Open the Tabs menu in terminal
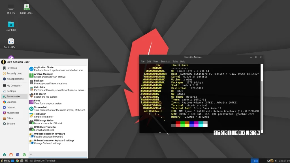Screen dimensions: 290x163 [x=175, y=61]
